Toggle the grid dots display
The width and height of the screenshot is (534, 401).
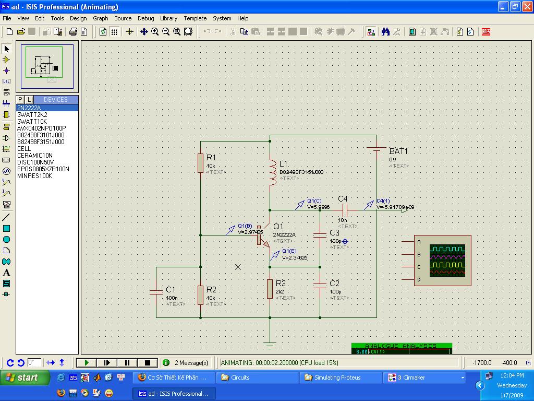[x=114, y=32]
